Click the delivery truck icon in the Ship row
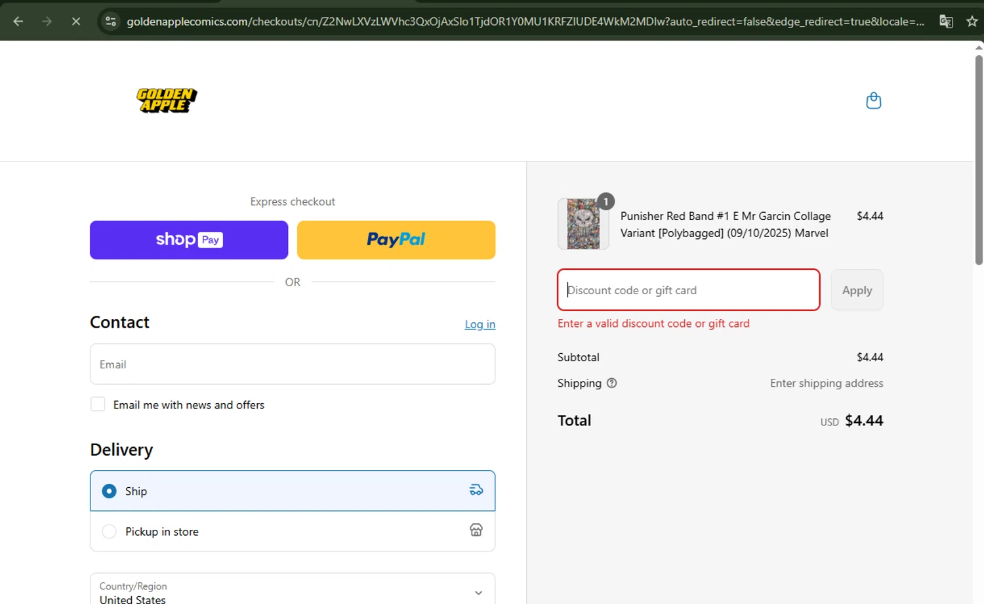 (x=476, y=490)
